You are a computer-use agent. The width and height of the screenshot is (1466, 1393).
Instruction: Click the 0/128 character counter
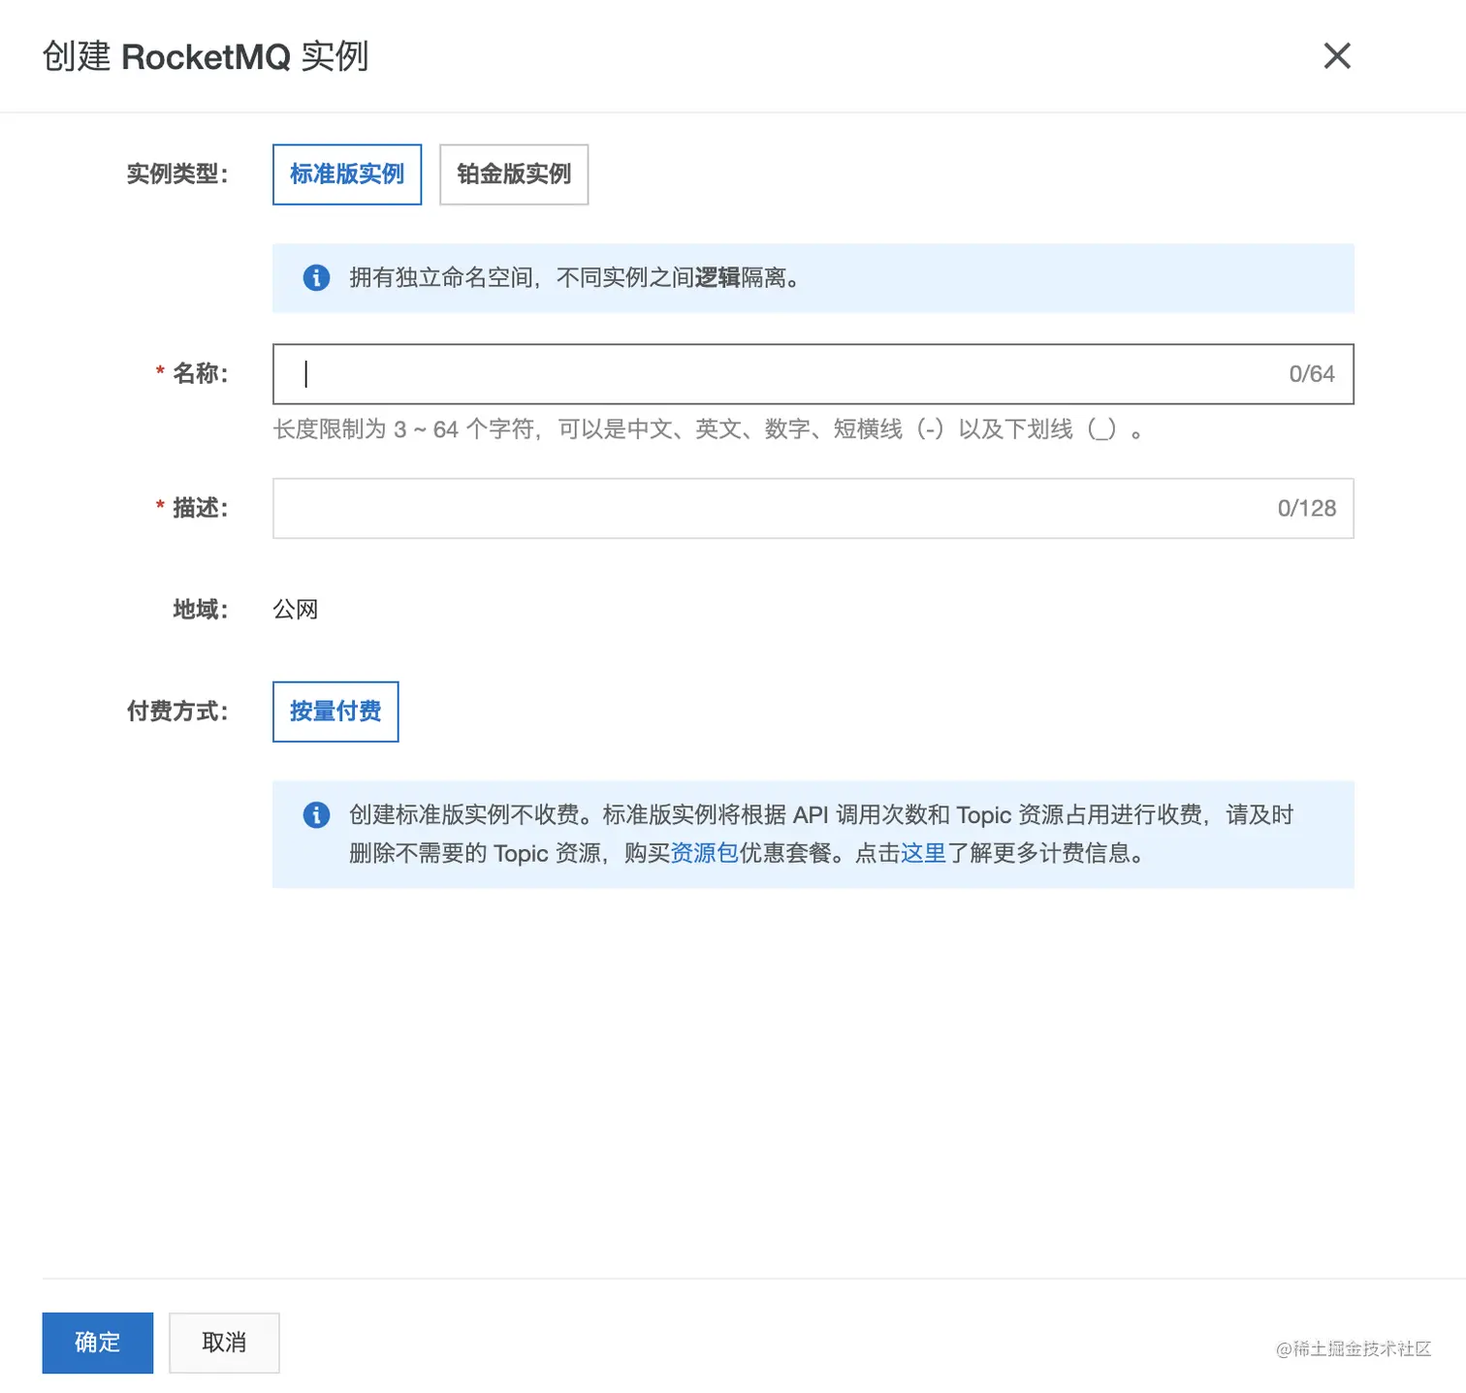[x=1306, y=508]
